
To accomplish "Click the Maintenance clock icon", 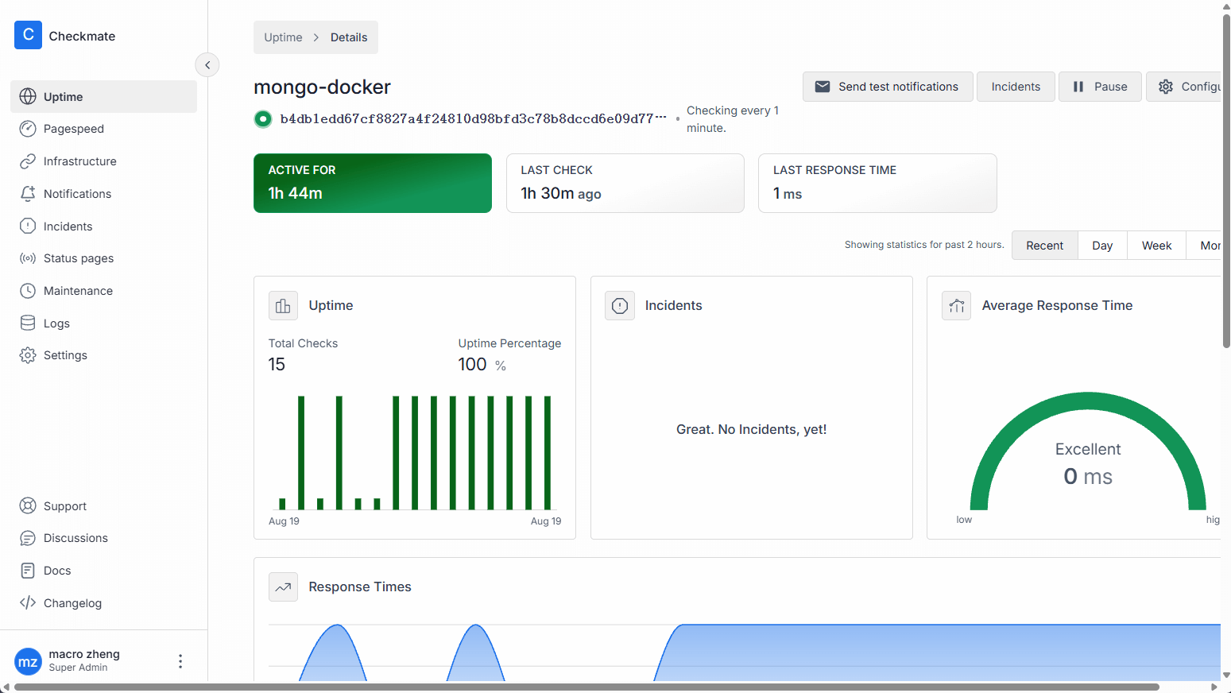I will pyautogui.click(x=28, y=291).
